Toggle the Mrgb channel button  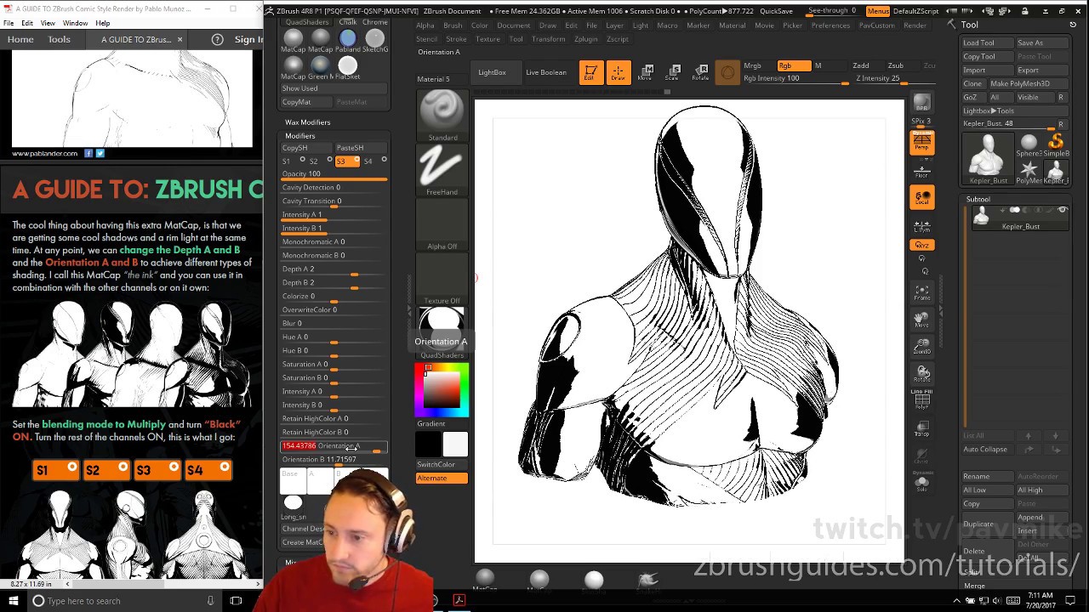pos(753,65)
